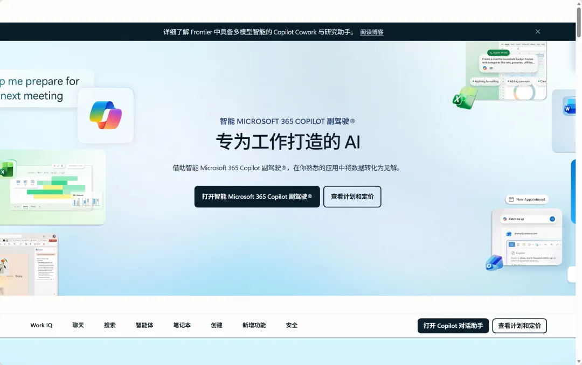Click the 智能 MICROSOFT 365 COPILOT 副驾驶 subtitle

pyautogui.click(x=287, y=121)
